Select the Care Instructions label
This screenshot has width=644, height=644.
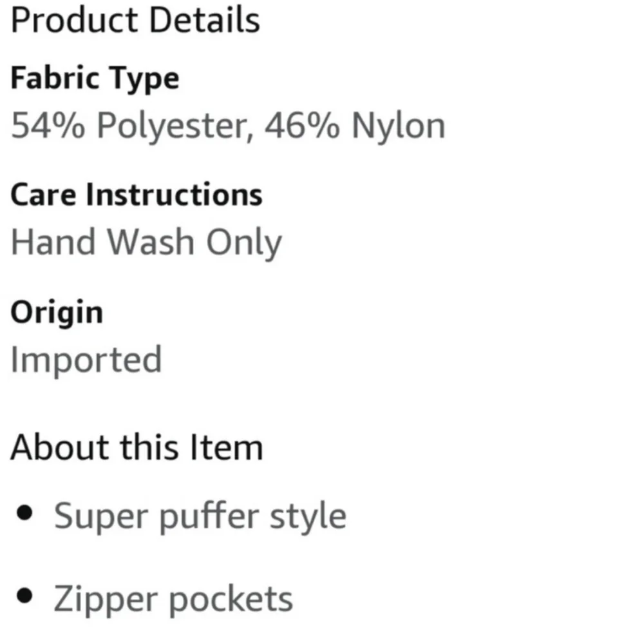[137, 195]
